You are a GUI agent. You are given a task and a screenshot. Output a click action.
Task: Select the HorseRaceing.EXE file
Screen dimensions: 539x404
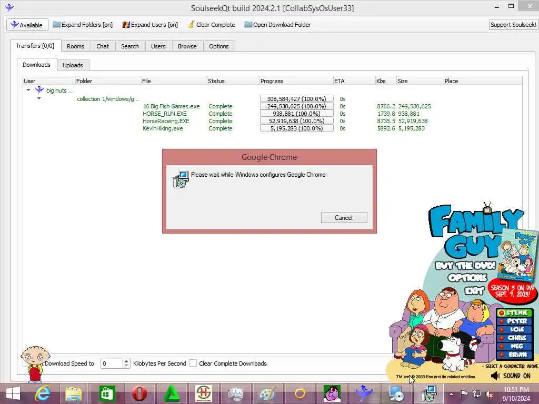point(166,121)
